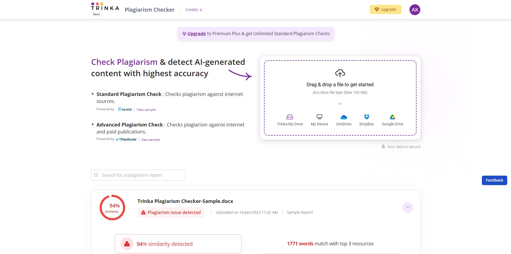Click the Trinka logo
This screenshot has width=511, height=254.
[105, 7]
